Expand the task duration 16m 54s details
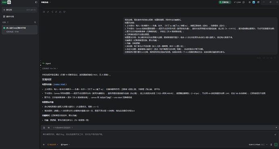Screen dimensions: 279x149 point(50,68)
